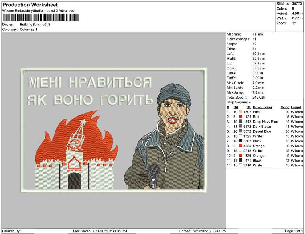Click the 'Colorway 1' value

pyautogui.click(x=28, y=29)
